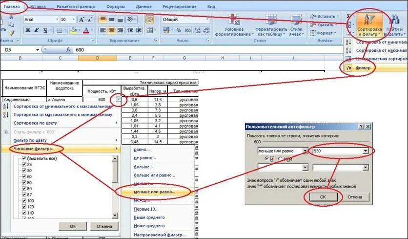The image size is (408, 239).
Task: Open Условное форматирование
Action: [x=234, y=25]
